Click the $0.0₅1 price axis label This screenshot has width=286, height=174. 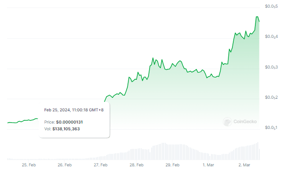point(271,128)
